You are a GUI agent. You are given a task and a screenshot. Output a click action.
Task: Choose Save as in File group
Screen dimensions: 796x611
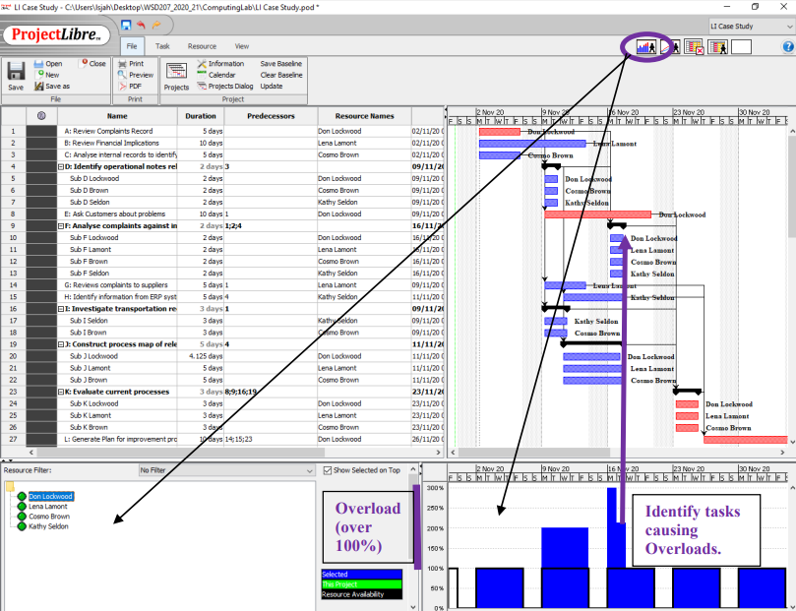[52, 87]
